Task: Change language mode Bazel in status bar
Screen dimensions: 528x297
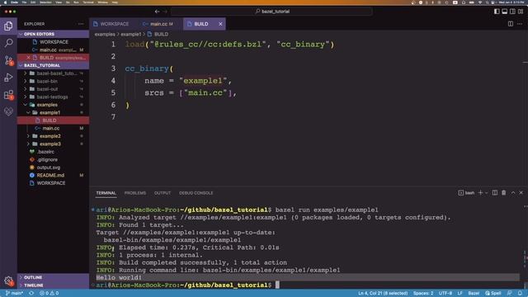Action: tap(474, 294)
